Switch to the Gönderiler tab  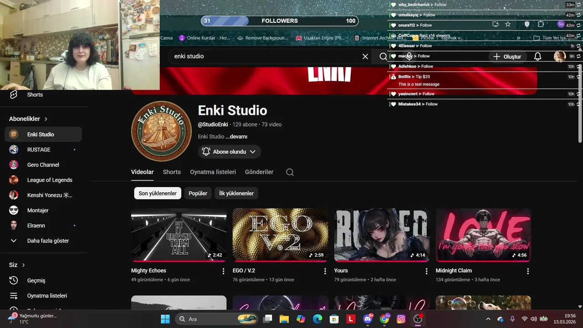pos(259,172)
